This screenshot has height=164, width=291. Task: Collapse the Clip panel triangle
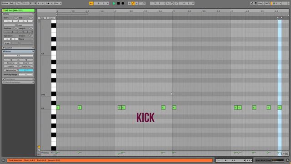(x=33, y=14)
